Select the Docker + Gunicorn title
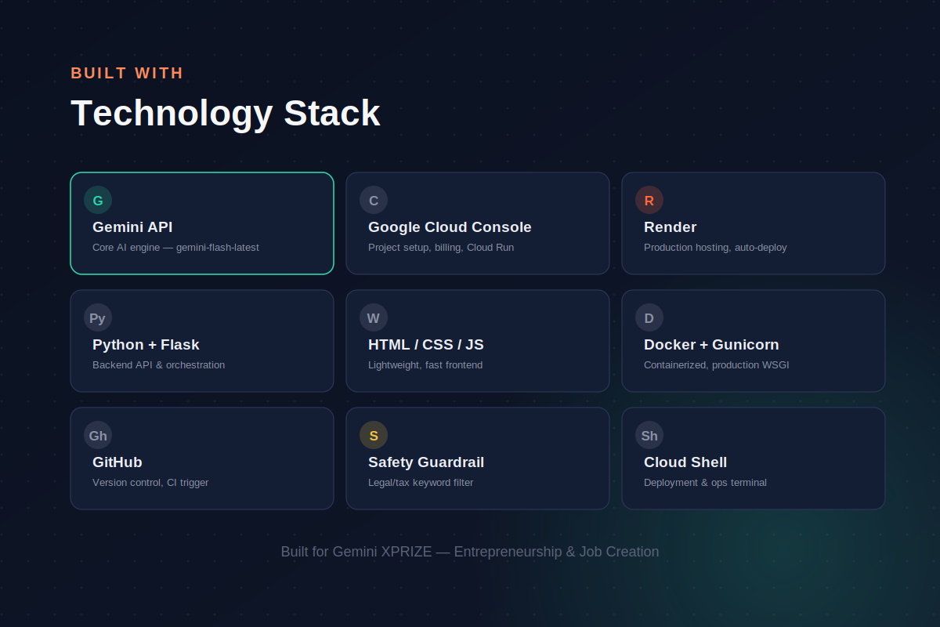This screenshot has height=627, width=940. pos(711,345)
